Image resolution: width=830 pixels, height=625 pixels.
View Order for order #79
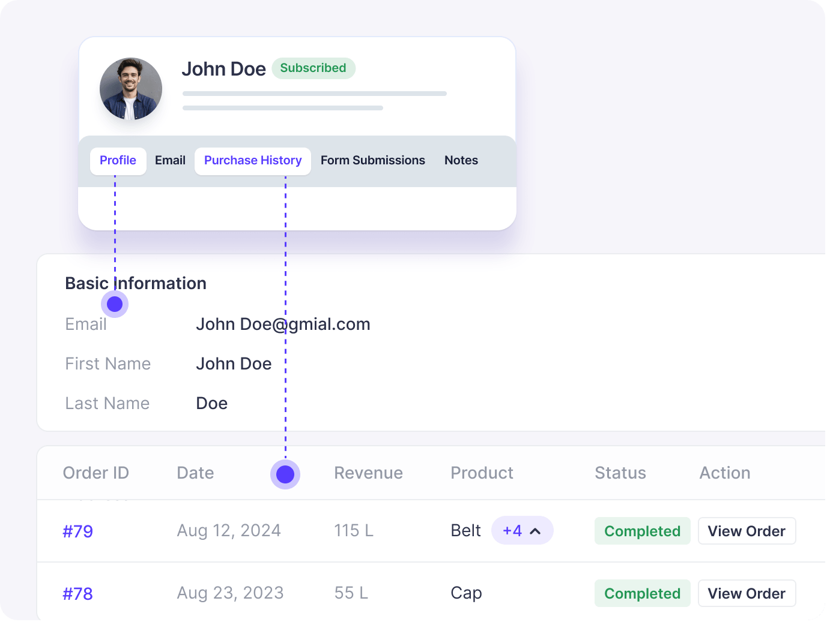(747, 531)
